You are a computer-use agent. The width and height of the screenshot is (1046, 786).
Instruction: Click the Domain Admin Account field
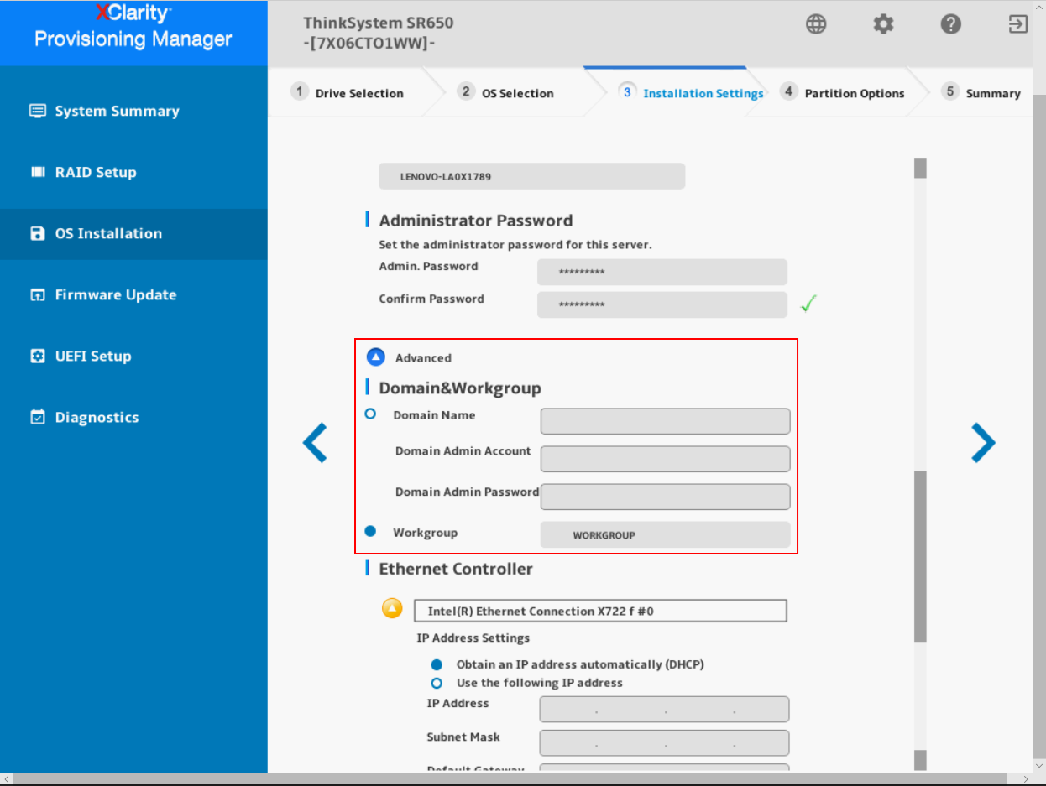click(665, 459)
